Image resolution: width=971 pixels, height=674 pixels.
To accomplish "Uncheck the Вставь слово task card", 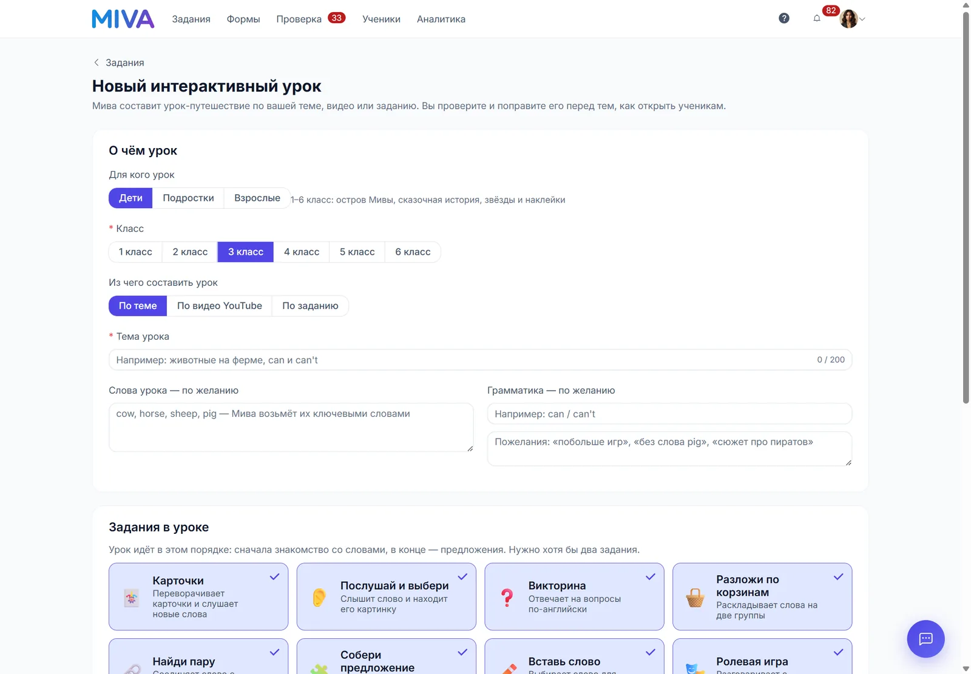I will pos(574,656).
